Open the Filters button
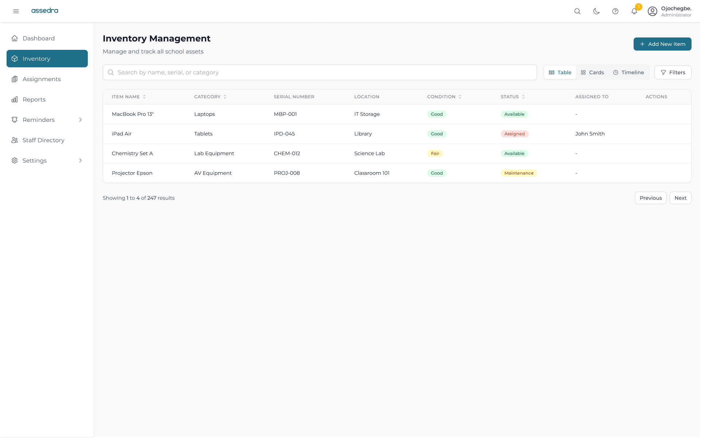The image size is (701, 438). (x=673, y=72)
